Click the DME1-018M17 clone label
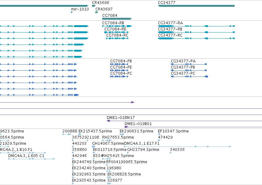The height and width of the screenshot is (185, 262). coord(121,118)
